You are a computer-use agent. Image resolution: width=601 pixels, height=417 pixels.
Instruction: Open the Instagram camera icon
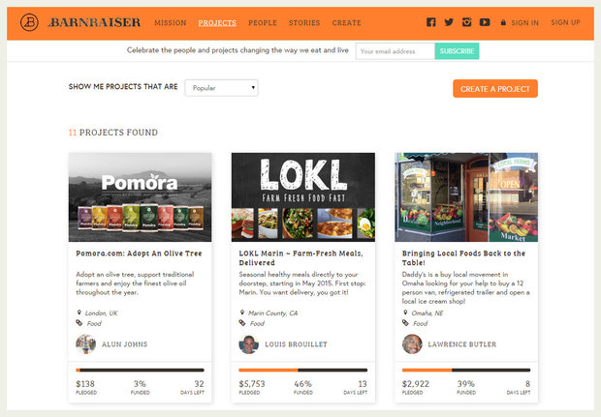click(467, 22)
